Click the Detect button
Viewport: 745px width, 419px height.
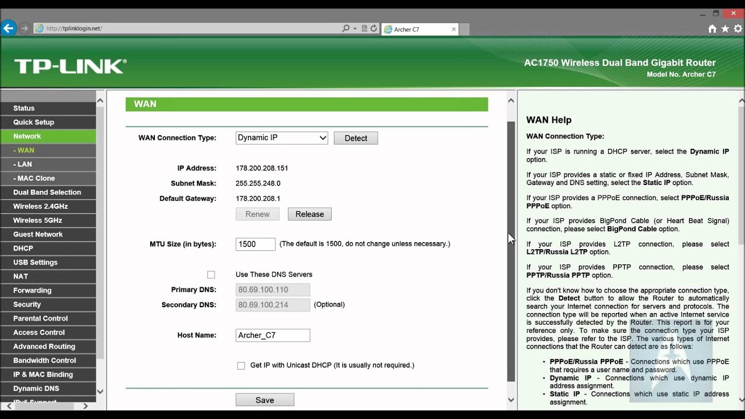tap(356, 138)
